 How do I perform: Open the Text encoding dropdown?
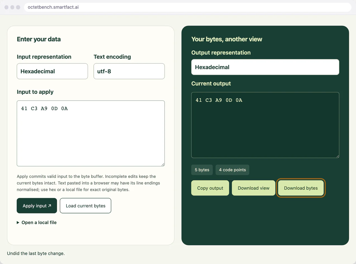tap(129, 71)
